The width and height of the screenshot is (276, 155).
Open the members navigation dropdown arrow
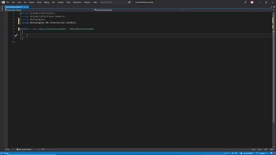(x=271, y=10)
